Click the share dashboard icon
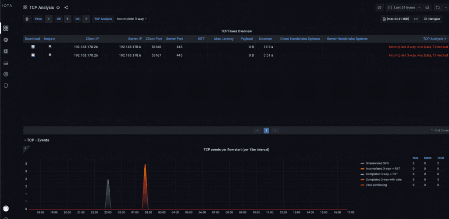 (66, 7)
